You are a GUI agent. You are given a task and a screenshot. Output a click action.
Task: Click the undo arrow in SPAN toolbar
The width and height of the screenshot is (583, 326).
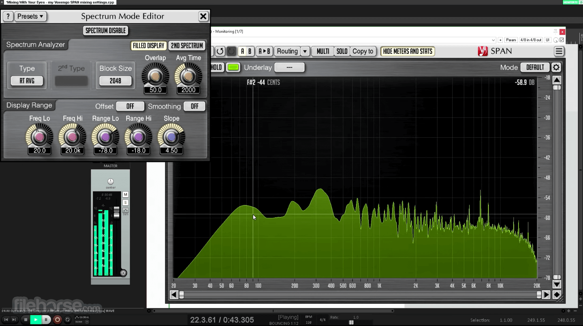tap(220, 51)
